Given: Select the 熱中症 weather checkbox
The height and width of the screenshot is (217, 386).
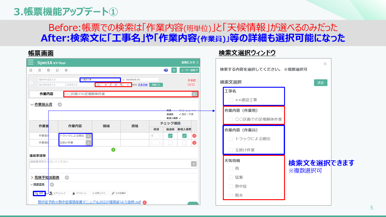Looking at the screenshot, I should [x=231, y=186].
